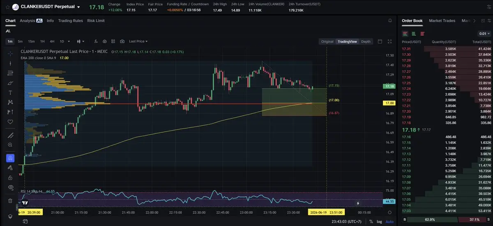Select the Text annotation tool
Screen dimensions: 493x226
(10, 93)
